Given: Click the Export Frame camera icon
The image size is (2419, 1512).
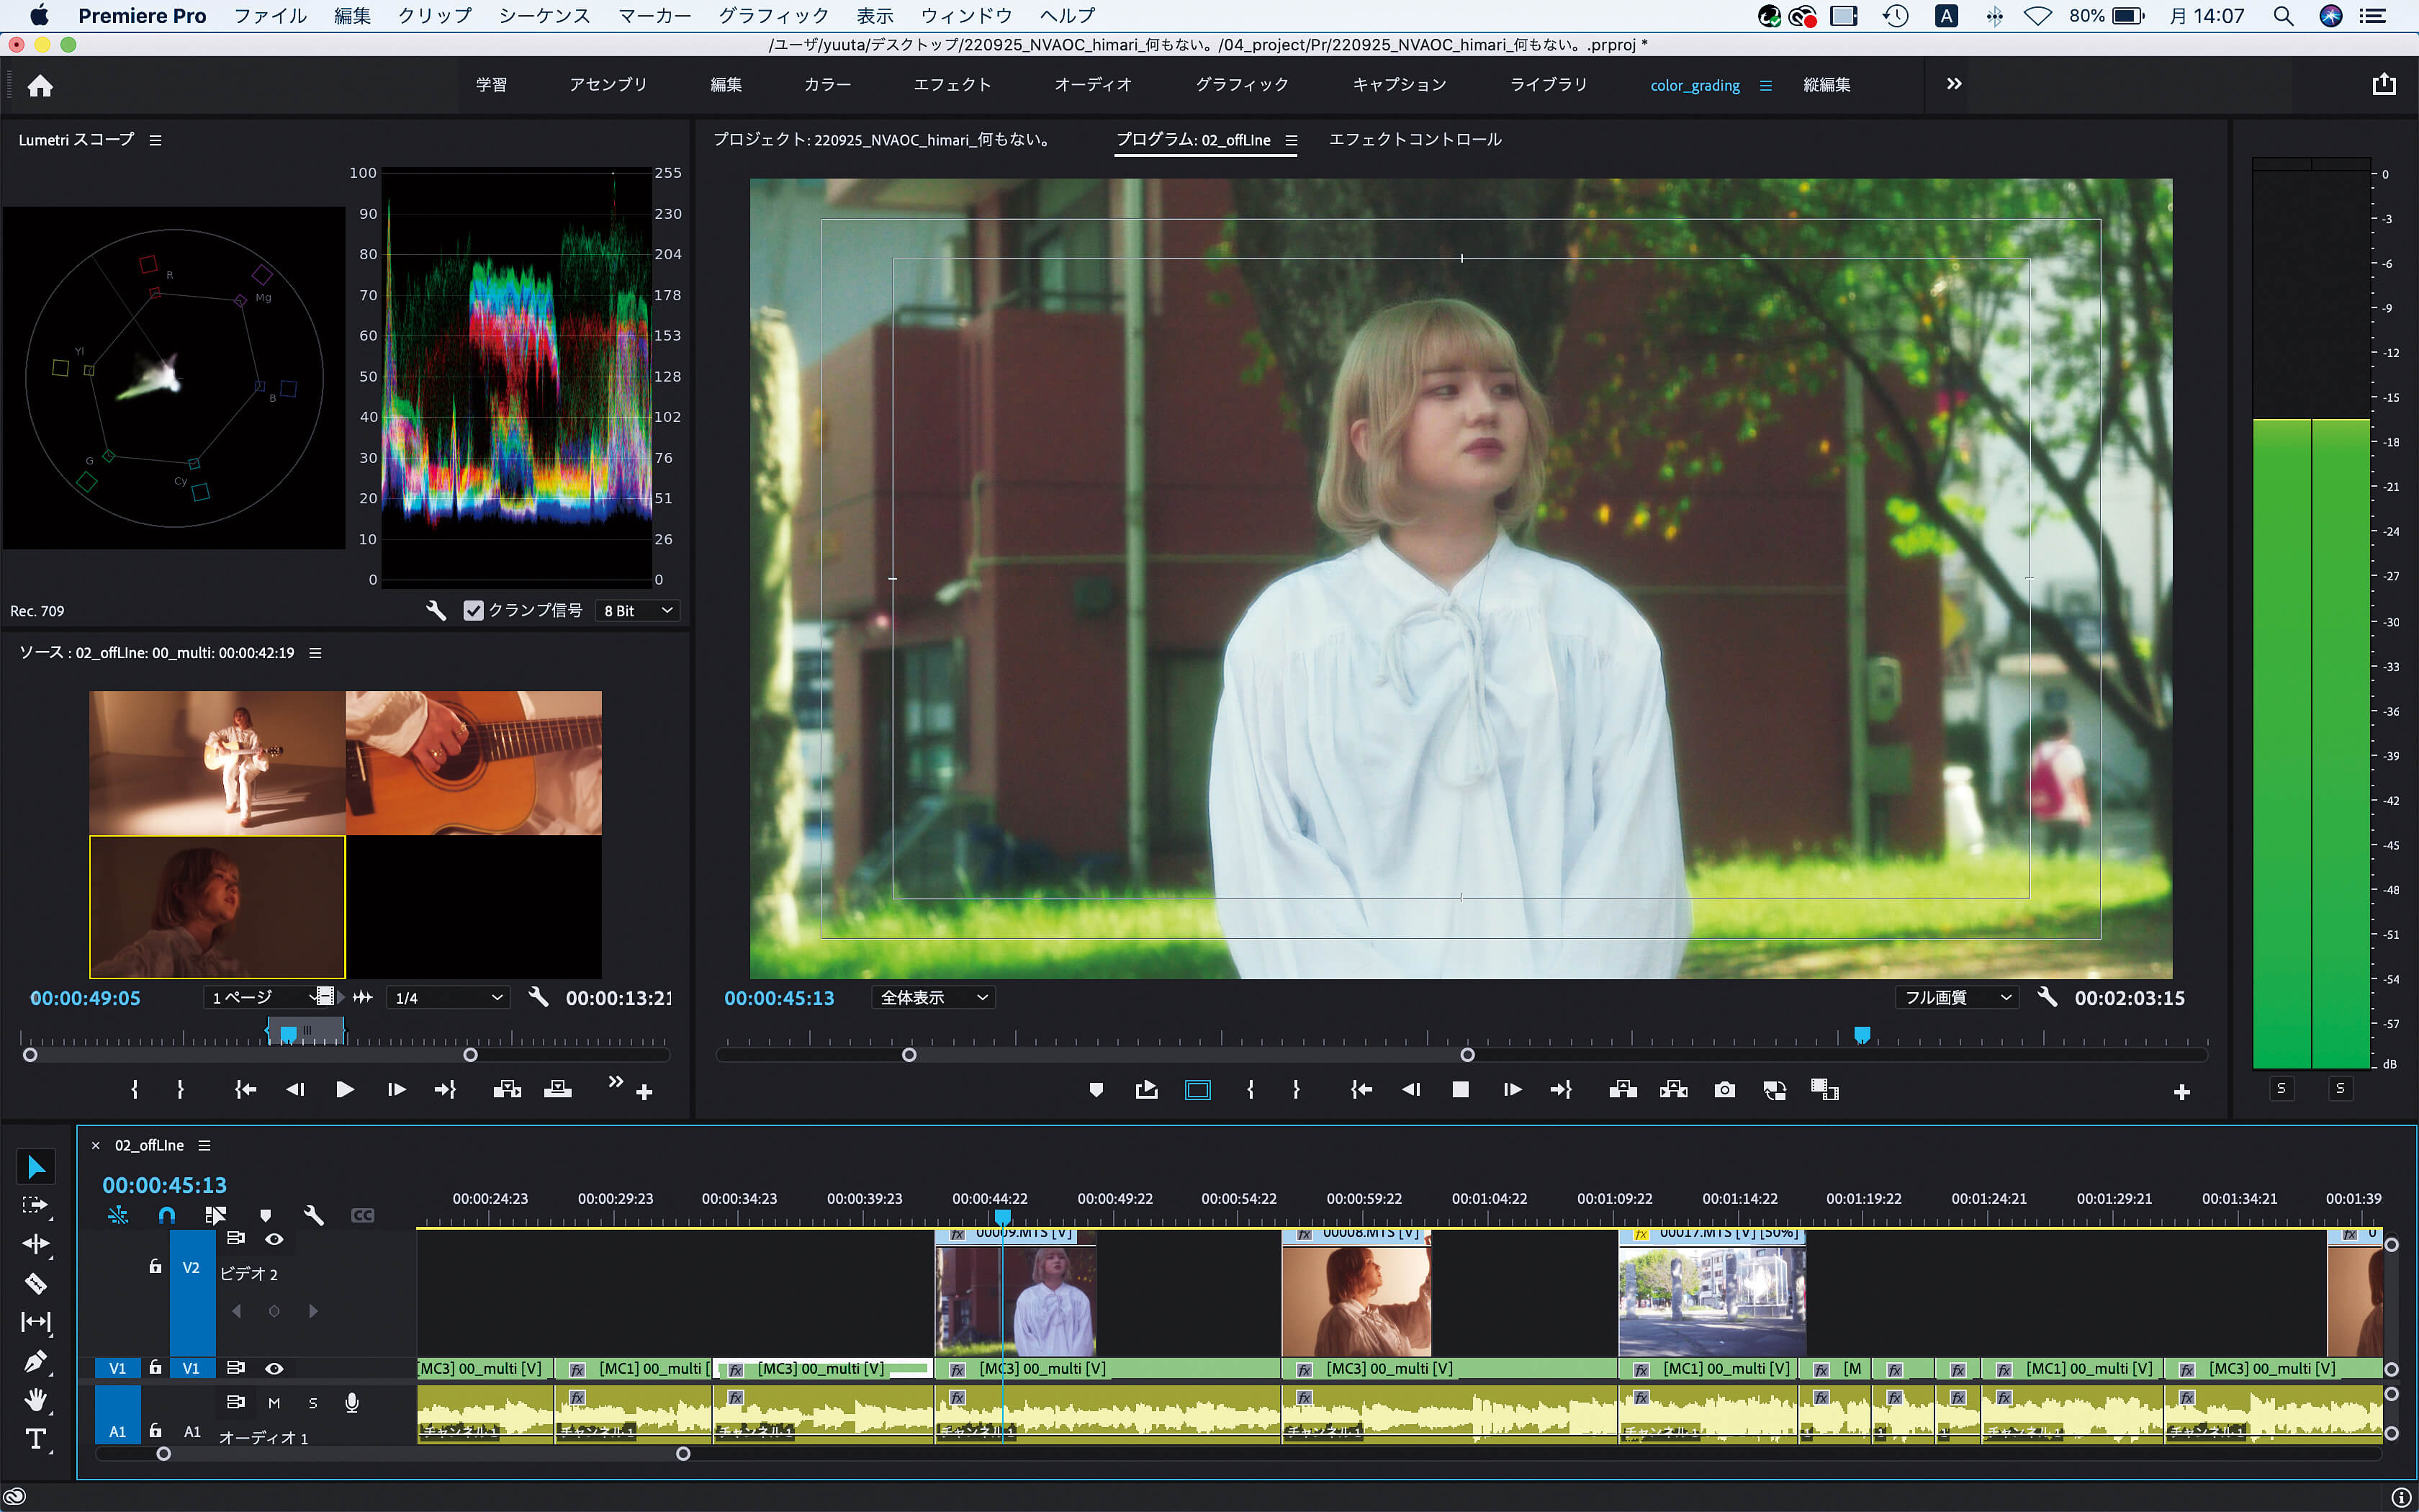Looking at the screenshot, I should click(x=1724, y=1090).
